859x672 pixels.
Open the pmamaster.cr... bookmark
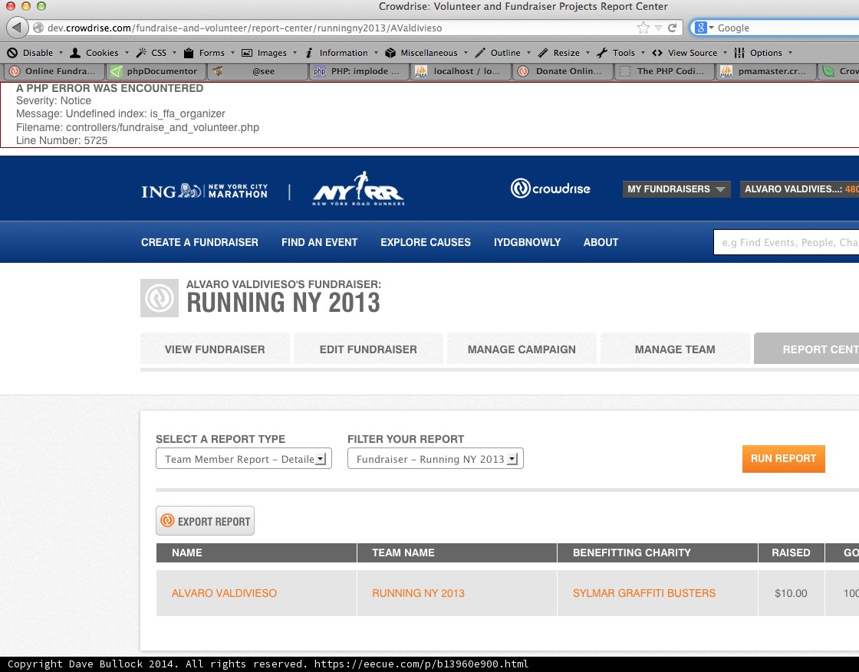point(766,71)
